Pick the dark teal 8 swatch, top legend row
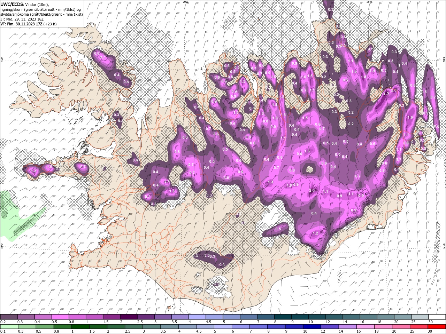Image resolution: width=446 pixels, height=334 pixels. [283, 317]
